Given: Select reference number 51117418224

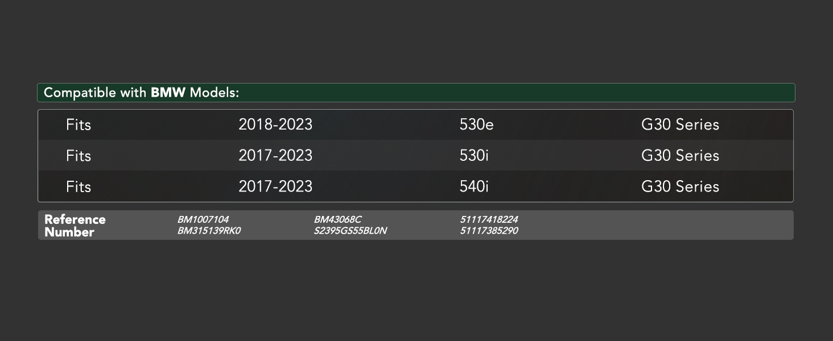Looking at the screenshot, I should [x=489, y=219].
